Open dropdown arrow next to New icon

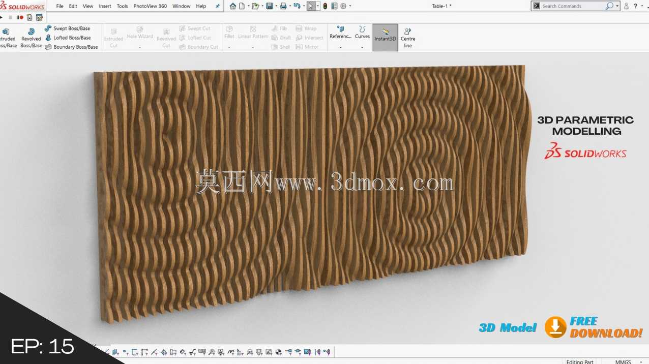(248, 6)
